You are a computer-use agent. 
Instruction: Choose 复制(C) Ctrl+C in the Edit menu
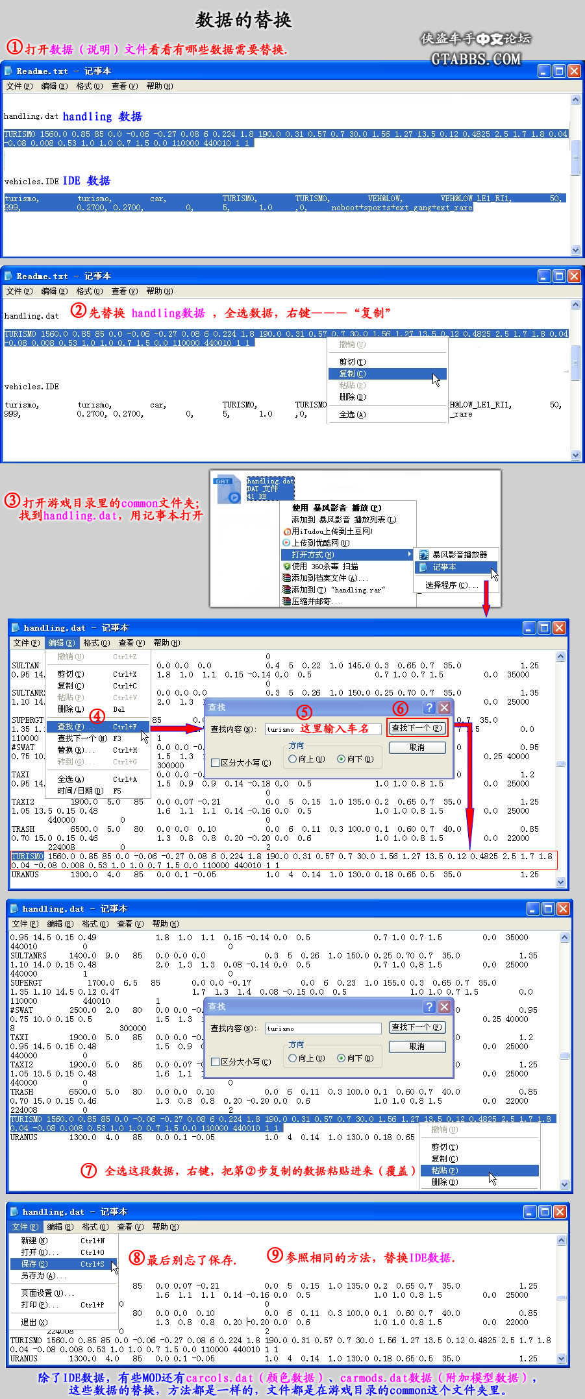click(x=98, y=686)
